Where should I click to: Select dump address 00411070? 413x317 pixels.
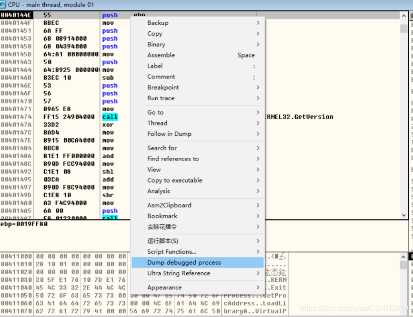(x=16, y=311)
